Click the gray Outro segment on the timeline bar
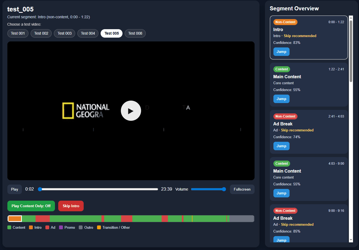Screen dimensions: 359x250 pyautogui.click(x=242, y=218)
